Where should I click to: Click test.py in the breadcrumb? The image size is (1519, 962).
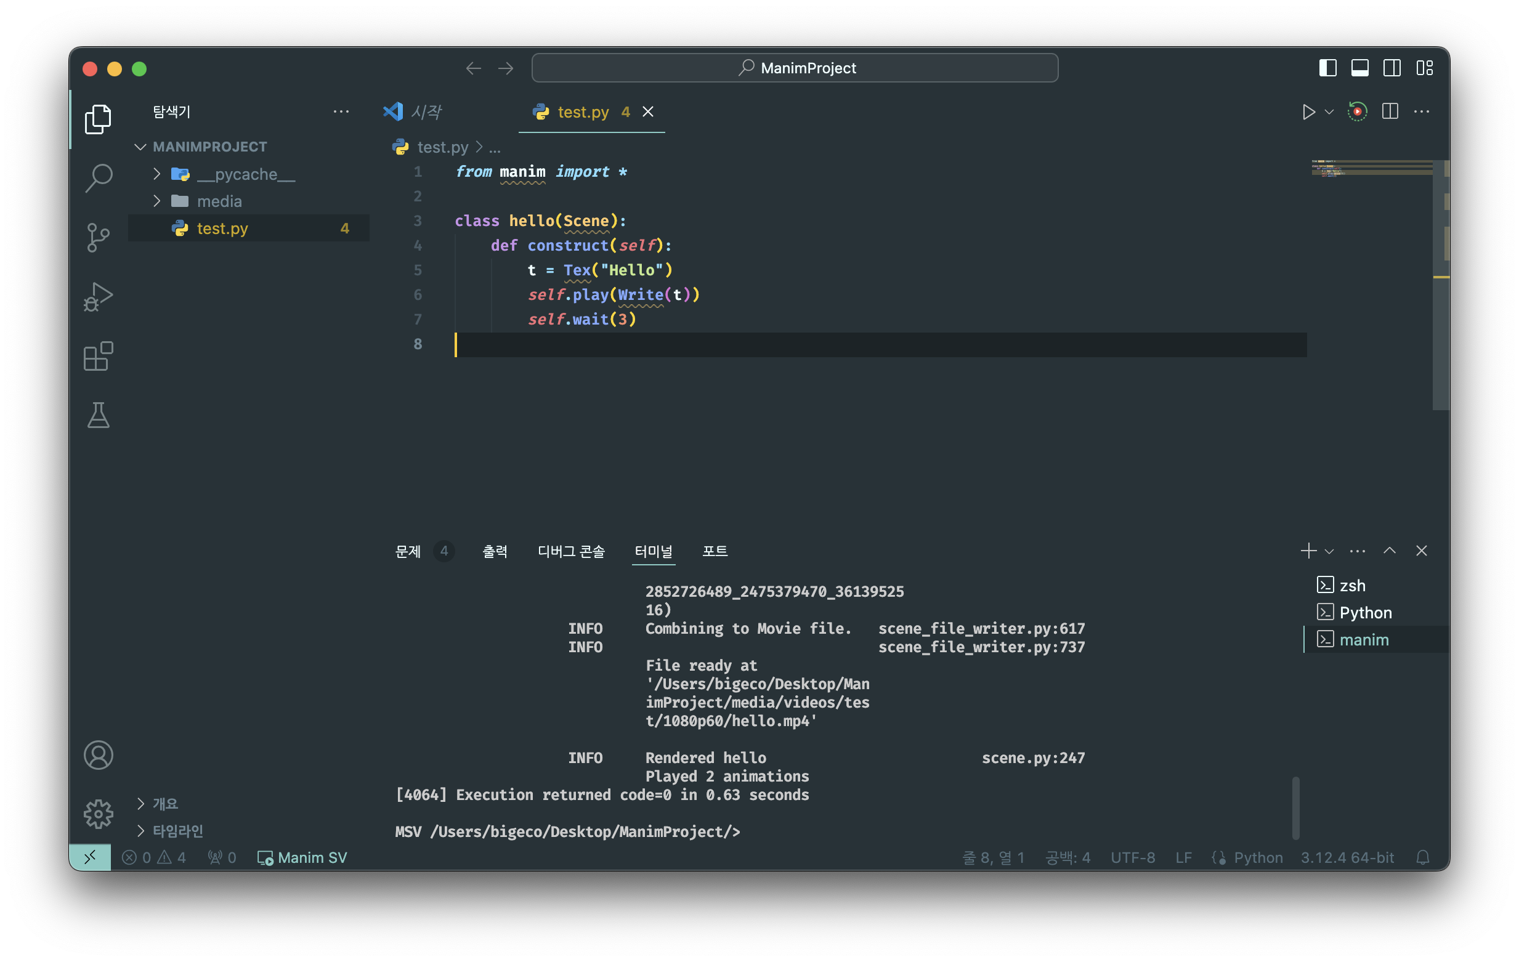click(442, 147)
